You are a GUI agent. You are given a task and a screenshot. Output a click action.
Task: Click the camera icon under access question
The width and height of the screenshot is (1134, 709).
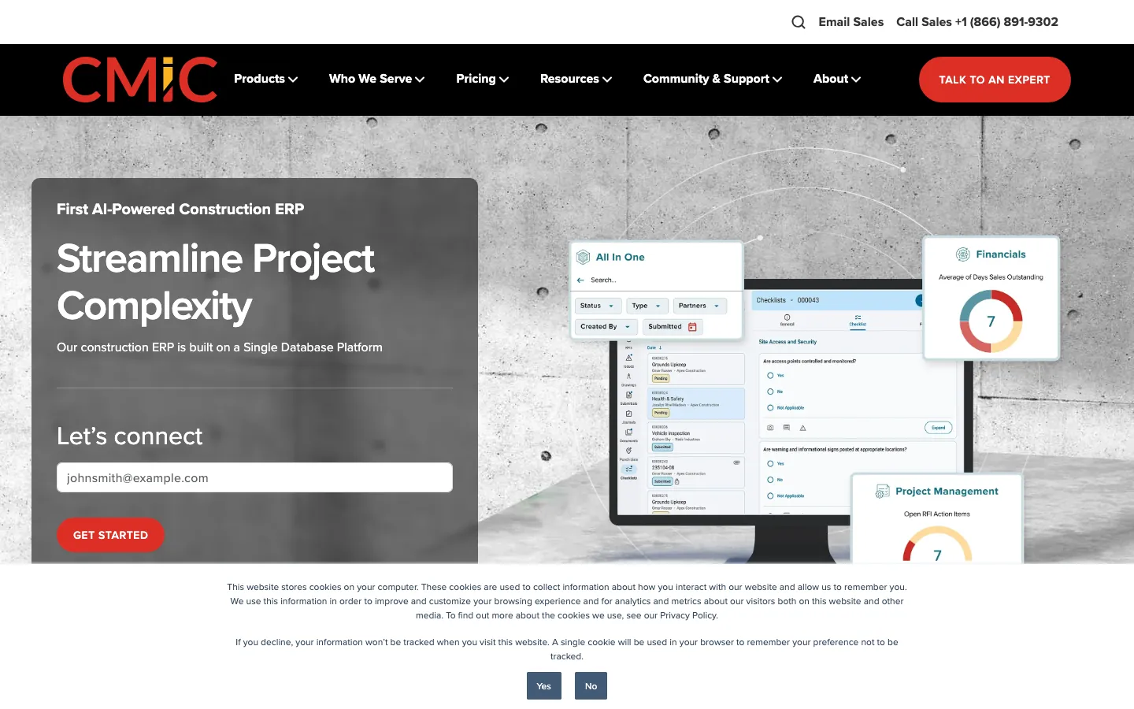click(770, 428)
